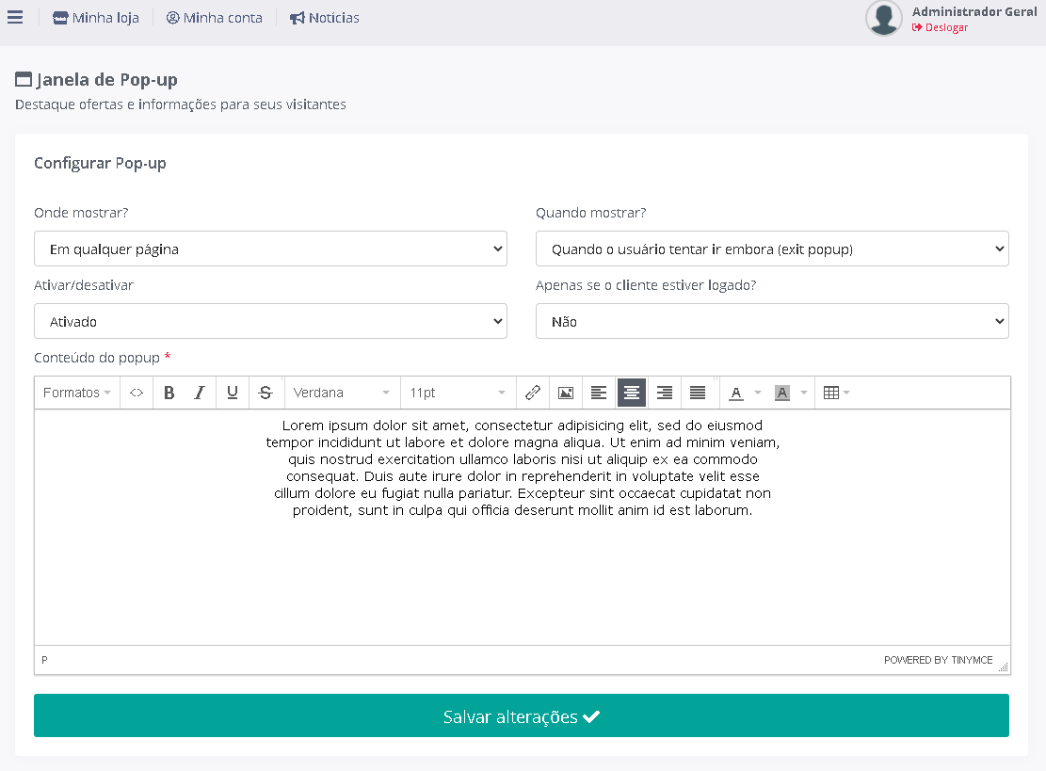Expand the background color picker arrow
Viewport: 1046px width, 771px height.
tap(804, 393)
